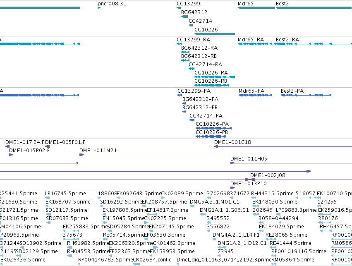This screenshot has width=352, height=266.
Task: Click the Mdr65-RA transcript label
Action: [x=251, y=40]
